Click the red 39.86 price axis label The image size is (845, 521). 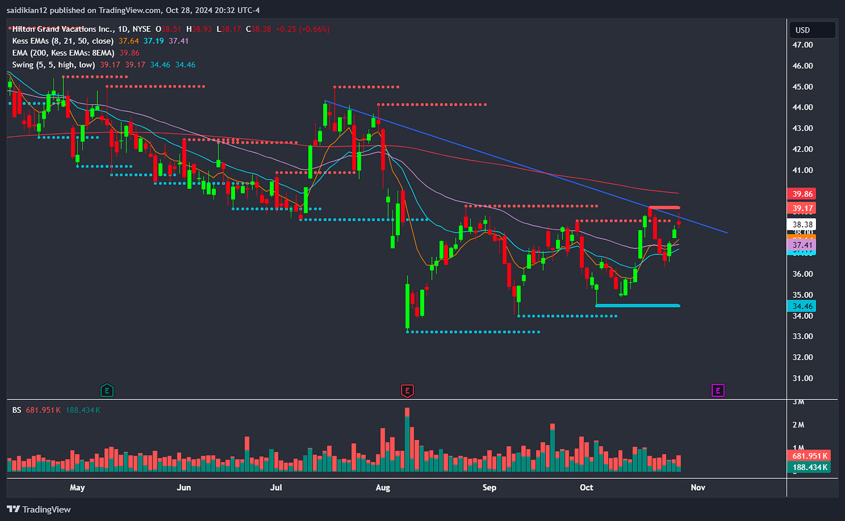point(803,194)
